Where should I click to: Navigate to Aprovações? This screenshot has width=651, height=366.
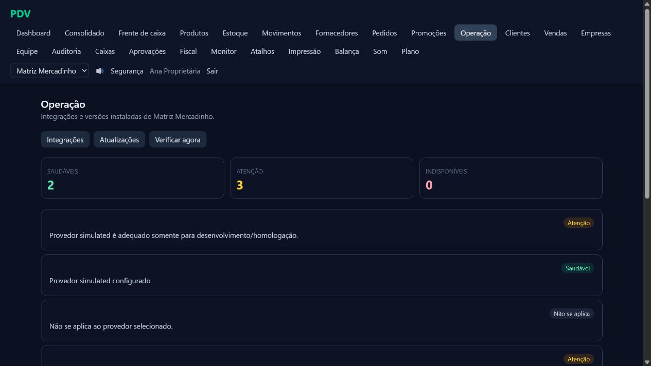tap(147, 51)
